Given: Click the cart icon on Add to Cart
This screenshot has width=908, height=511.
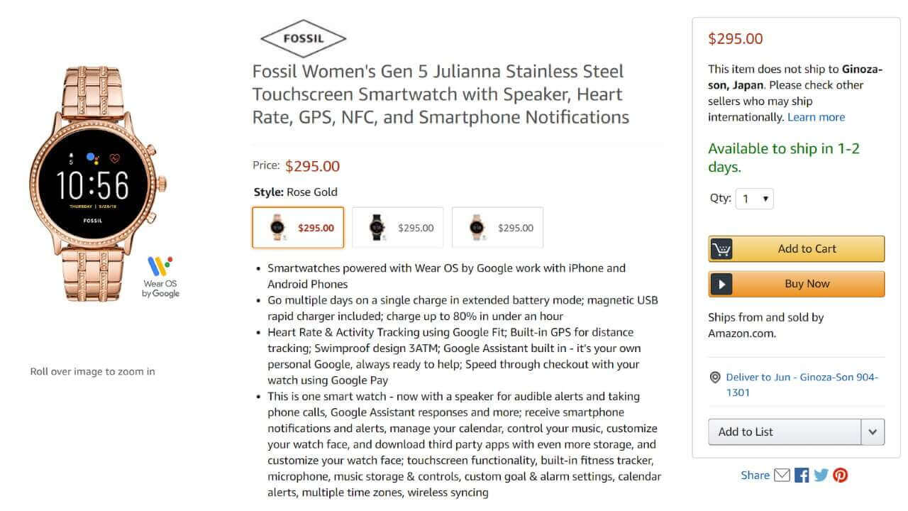Looking at the screenshot, I should tap(721, 249).
